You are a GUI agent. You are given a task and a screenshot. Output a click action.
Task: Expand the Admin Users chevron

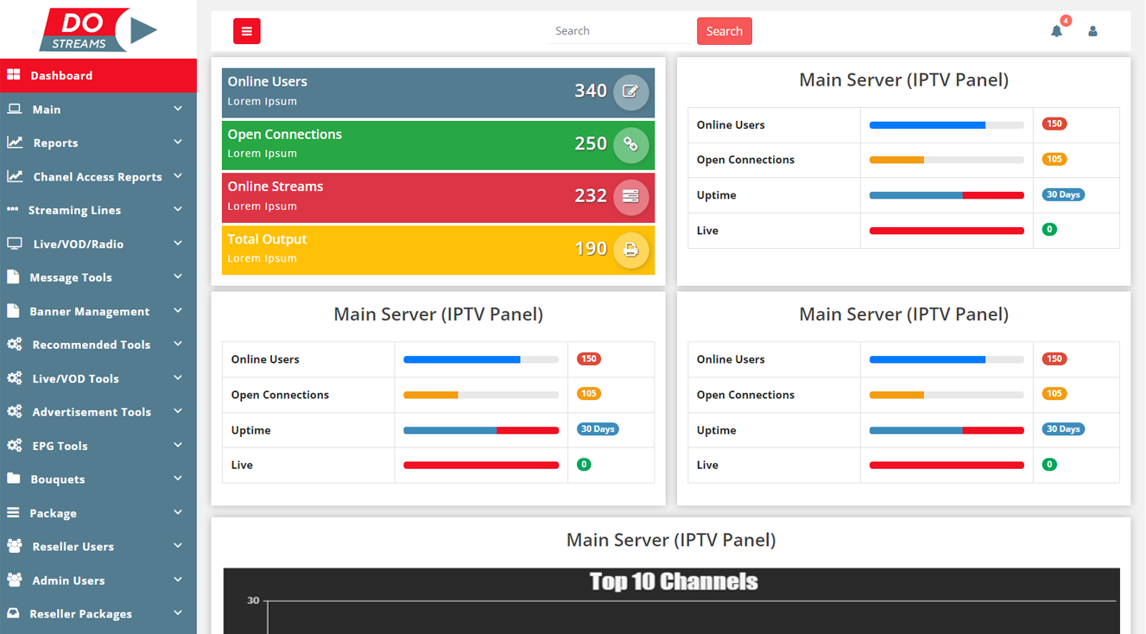pyautogui.click(x=178, y=580)
